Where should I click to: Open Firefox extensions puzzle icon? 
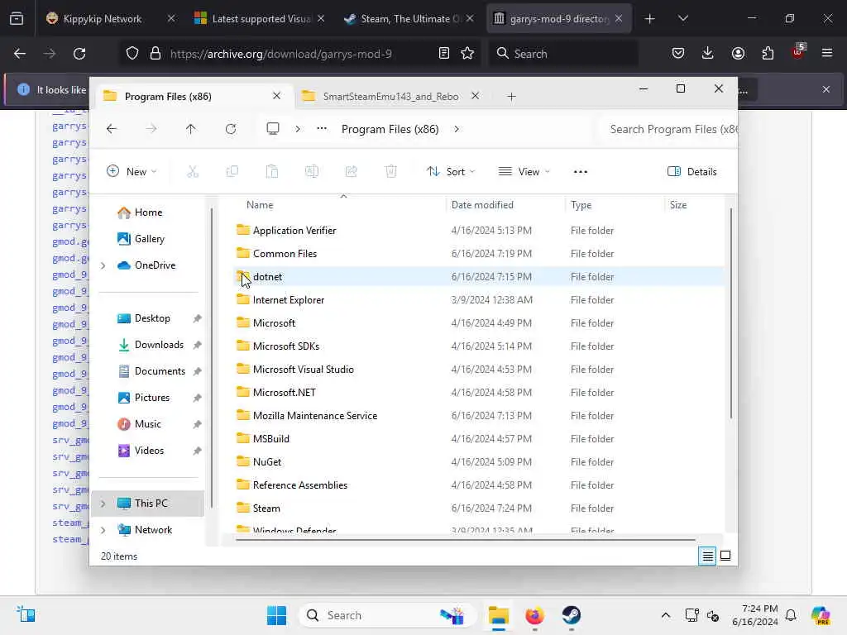[x=768, y=54]
